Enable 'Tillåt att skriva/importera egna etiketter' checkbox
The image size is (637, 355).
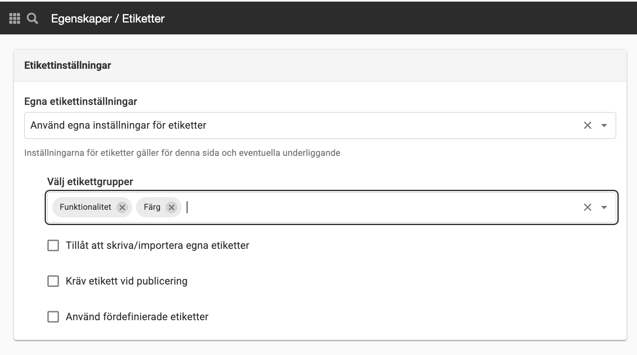pyautogui.click(x=53, y=245)
